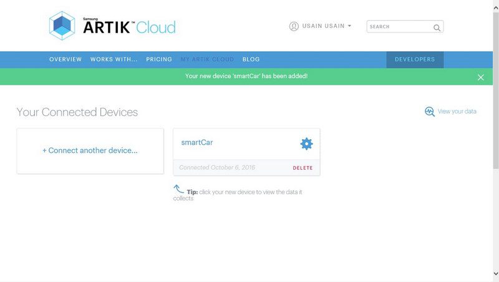Open the smartCar device link
The width and height of the screenshot is (499, 282).
coord(197,143)
